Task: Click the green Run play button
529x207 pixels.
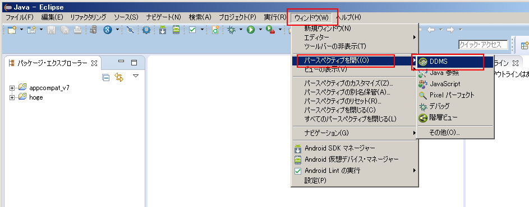Action: 251,30
